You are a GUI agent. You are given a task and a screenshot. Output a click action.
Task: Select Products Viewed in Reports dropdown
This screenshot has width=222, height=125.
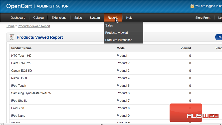pyautogui.click(x=116, y=33)
